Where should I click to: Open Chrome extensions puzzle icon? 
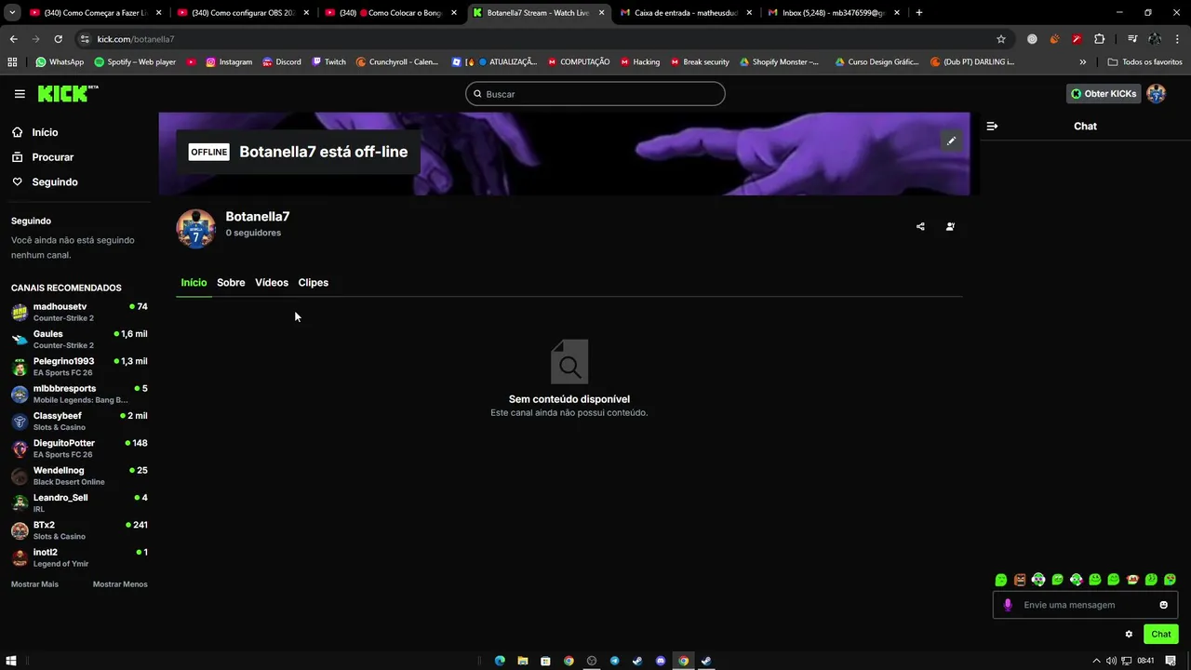pyautogui.click(x=1099, y=39)
